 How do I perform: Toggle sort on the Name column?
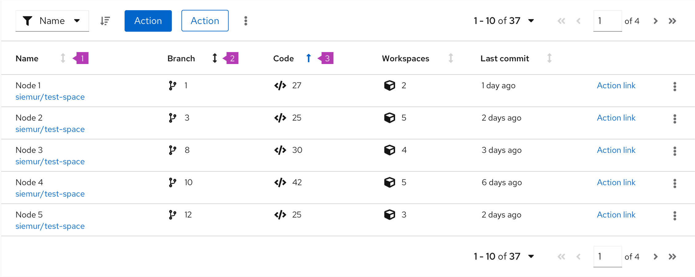[x=63, y=58]
